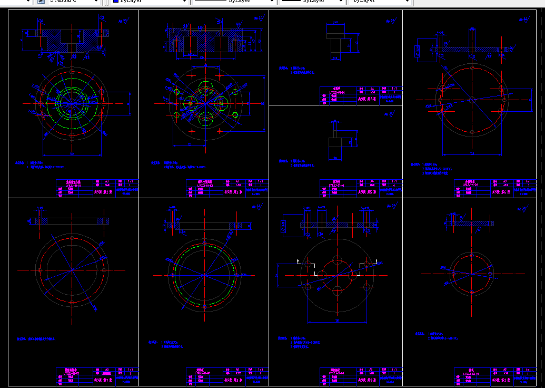Viewport: 545px width, 388px height.
Task: Select surface roughness symbol in first sheet's corner
Action: [123, 21]
